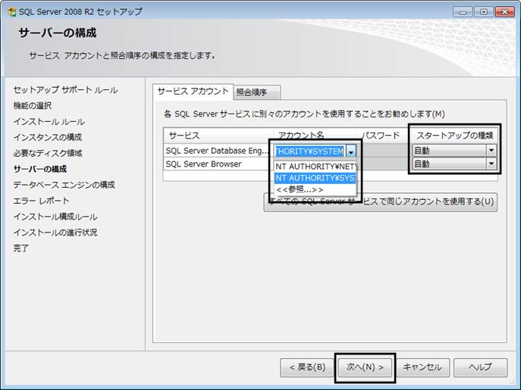Image resolution: width=521 pixels, height=390 pixels.
Task: Click the スタートアップの種類 column header
Action: (x=454, y=136)
